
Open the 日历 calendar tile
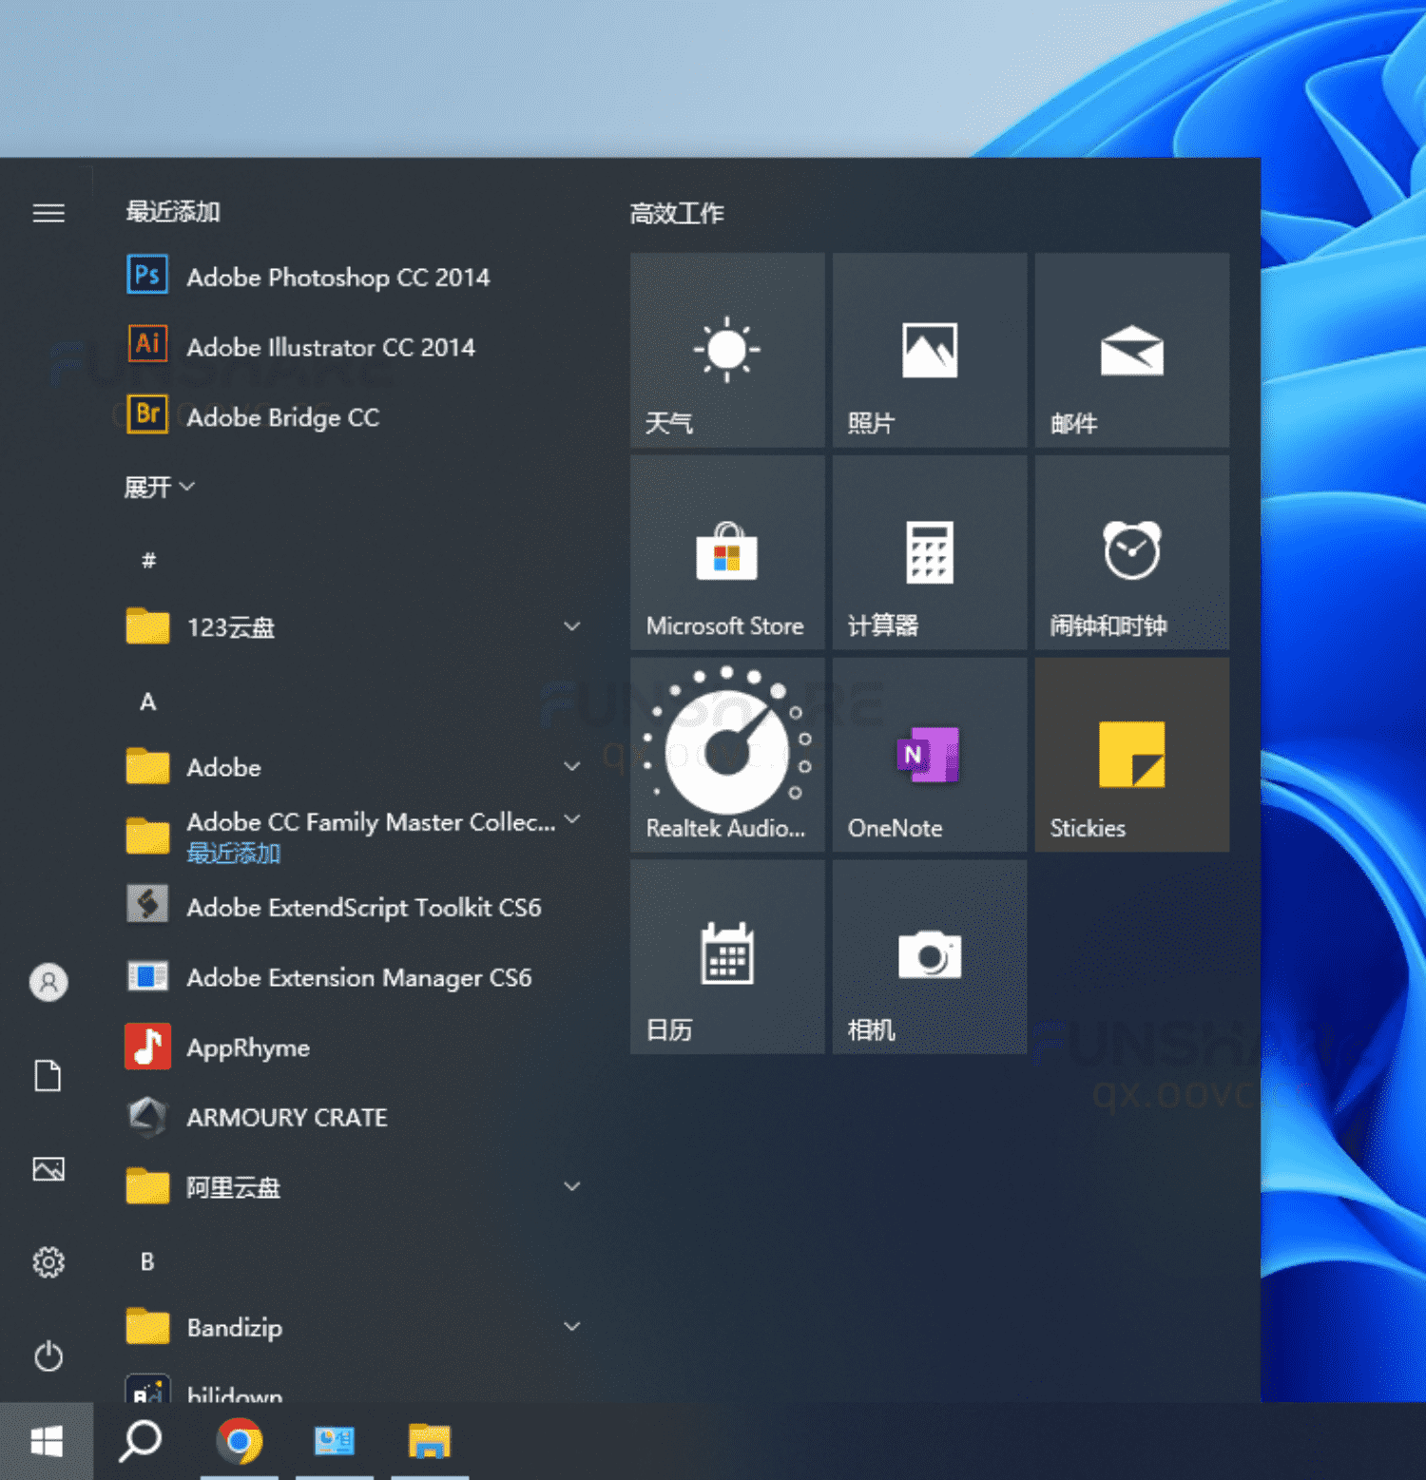[727, 957]
